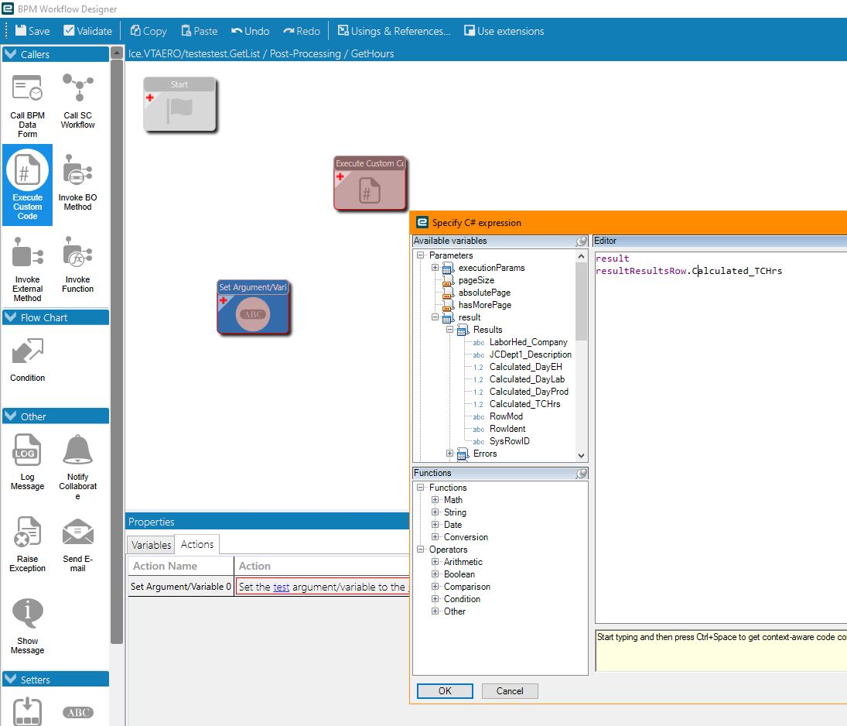847x726 pixels.
Task: Click the toolbox panel scroll-up arrow
Action: click(117, 53)
